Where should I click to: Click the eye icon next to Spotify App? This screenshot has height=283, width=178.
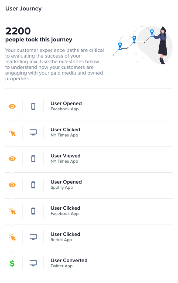tap(12, 185)
